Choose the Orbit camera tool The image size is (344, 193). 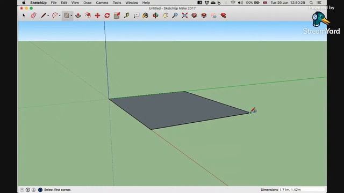tap(155, 16)
